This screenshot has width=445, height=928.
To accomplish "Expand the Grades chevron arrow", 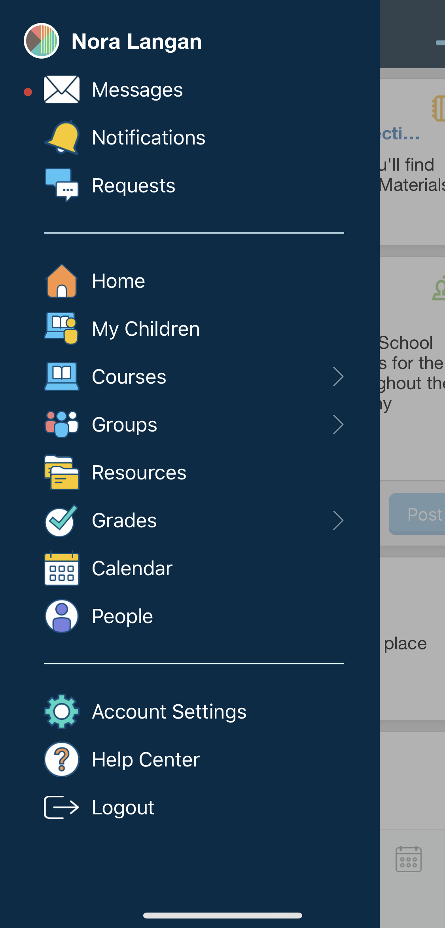I will (338, 520).
